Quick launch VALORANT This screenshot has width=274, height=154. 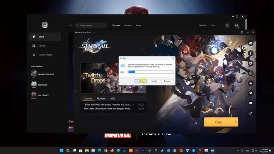tap(40, 95)
